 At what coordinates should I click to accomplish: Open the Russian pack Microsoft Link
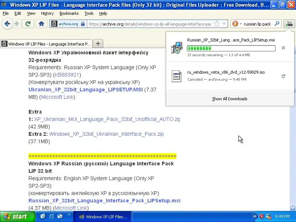(71, 208)
